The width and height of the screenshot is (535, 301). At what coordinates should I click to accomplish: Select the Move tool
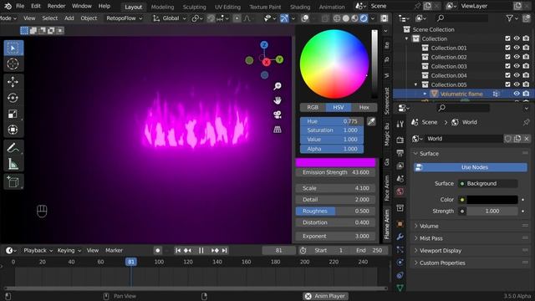click(x=13, y=82)
